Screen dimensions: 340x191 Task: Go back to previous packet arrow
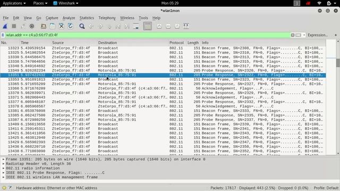(91, 26)
